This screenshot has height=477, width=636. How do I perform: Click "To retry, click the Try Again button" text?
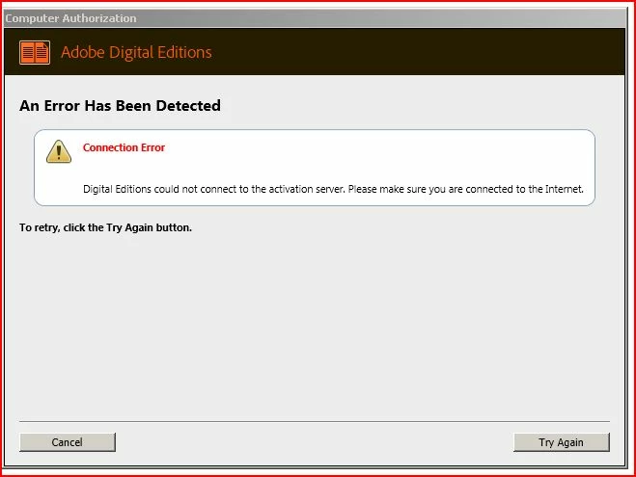click(105, 227)
